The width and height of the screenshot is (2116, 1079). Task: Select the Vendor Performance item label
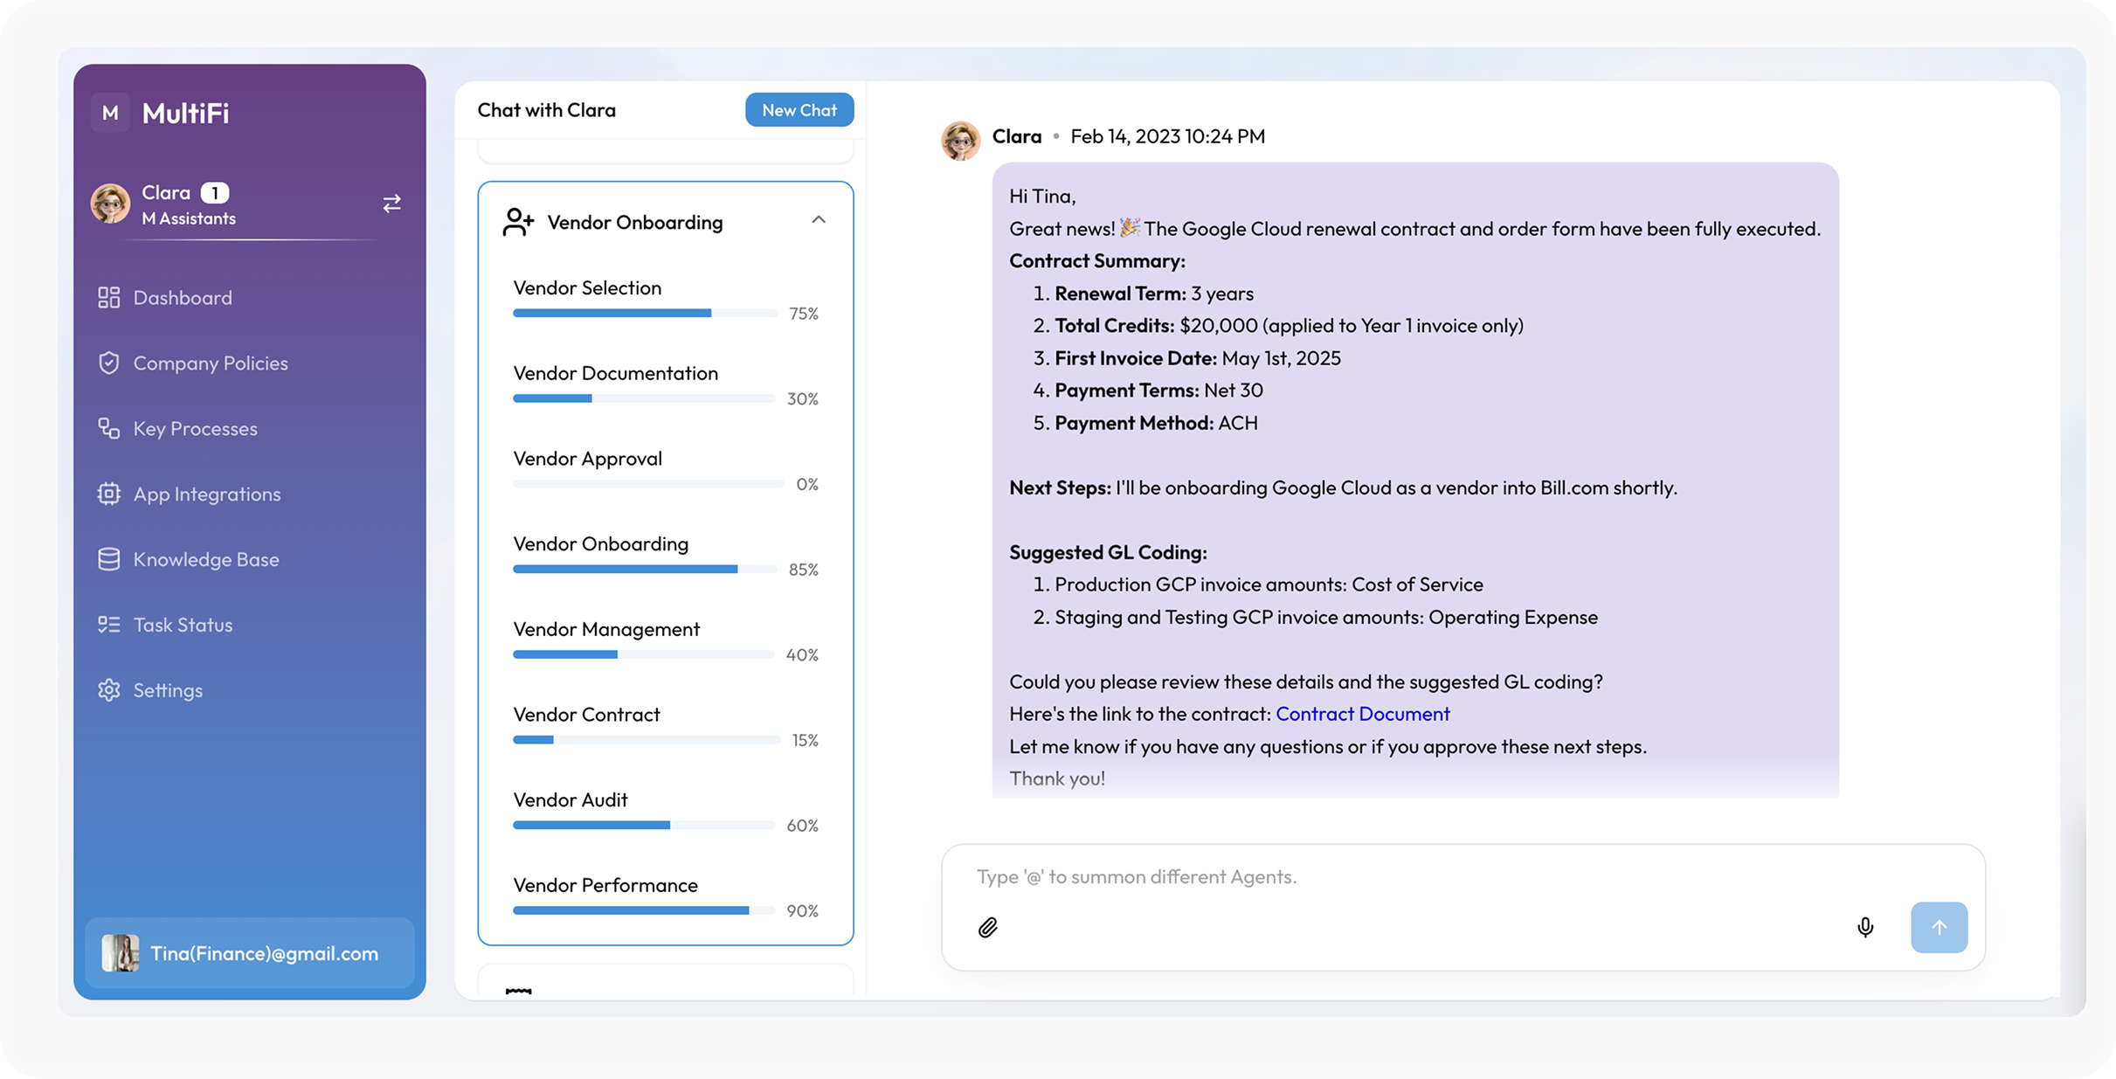pyautogui.click(x=605, y=885)
